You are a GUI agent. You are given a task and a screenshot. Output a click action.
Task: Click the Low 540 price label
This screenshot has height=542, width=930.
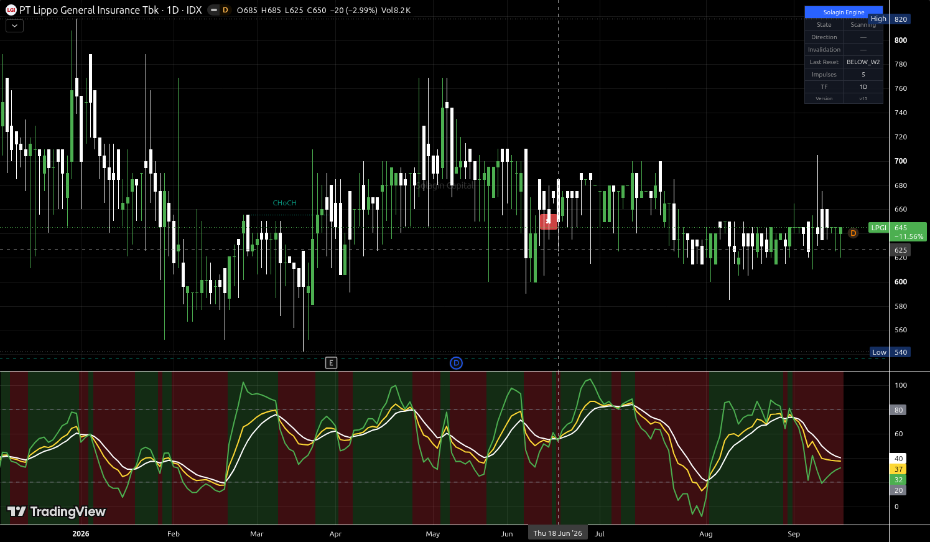coord(890,352)
